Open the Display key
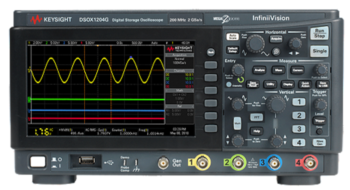Image resolution: width=350 pixels, height=190 pixels. [288, 84]
